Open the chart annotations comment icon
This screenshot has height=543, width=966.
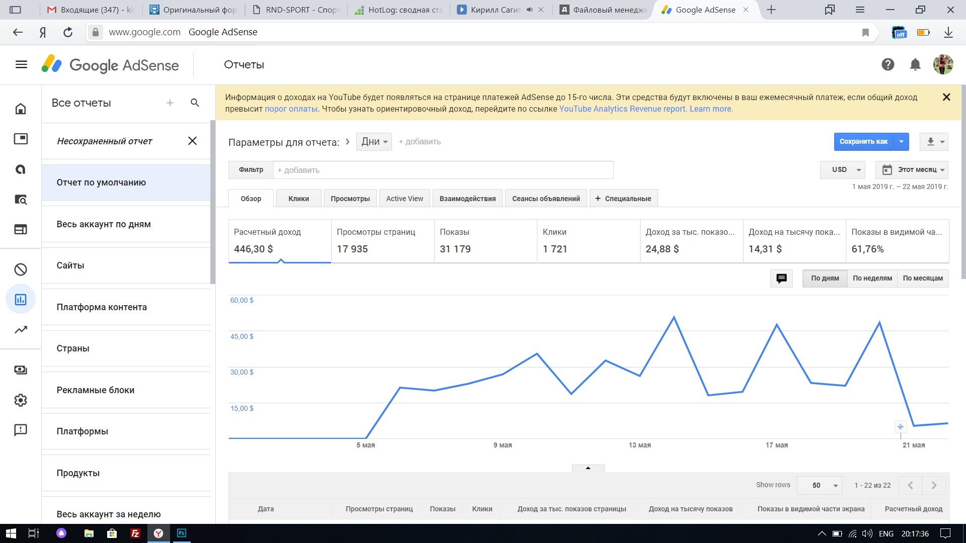(x=781, y=278)
